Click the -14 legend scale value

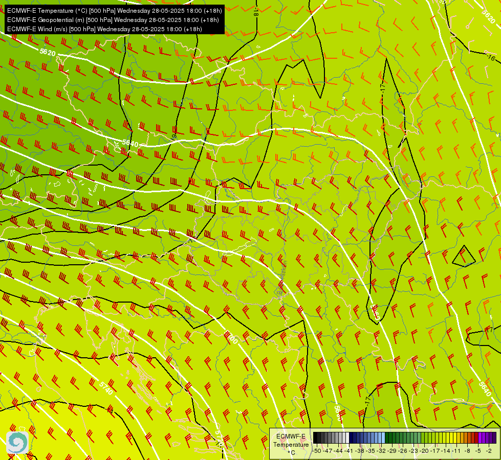[x=446, y=451]
